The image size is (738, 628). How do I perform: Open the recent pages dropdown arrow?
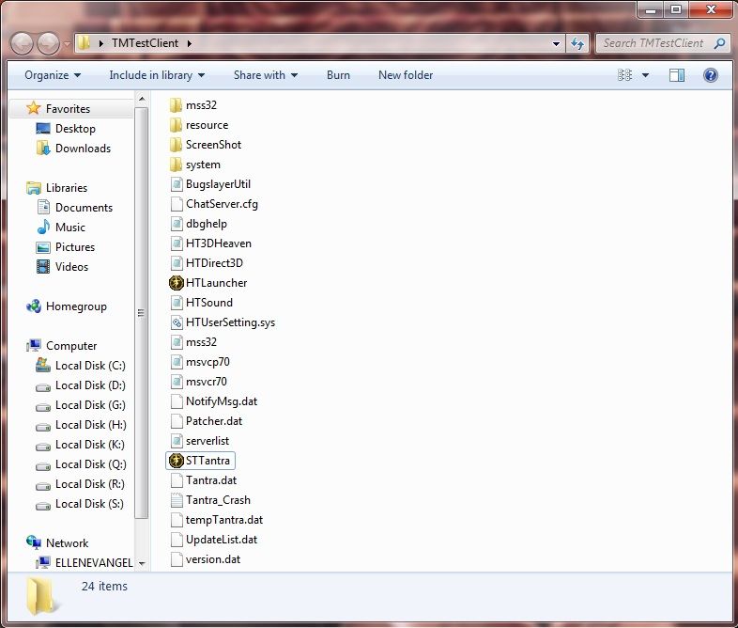coord(67,44)
